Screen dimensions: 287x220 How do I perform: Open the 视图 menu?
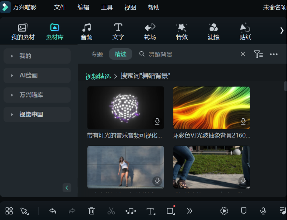point(130,7)
